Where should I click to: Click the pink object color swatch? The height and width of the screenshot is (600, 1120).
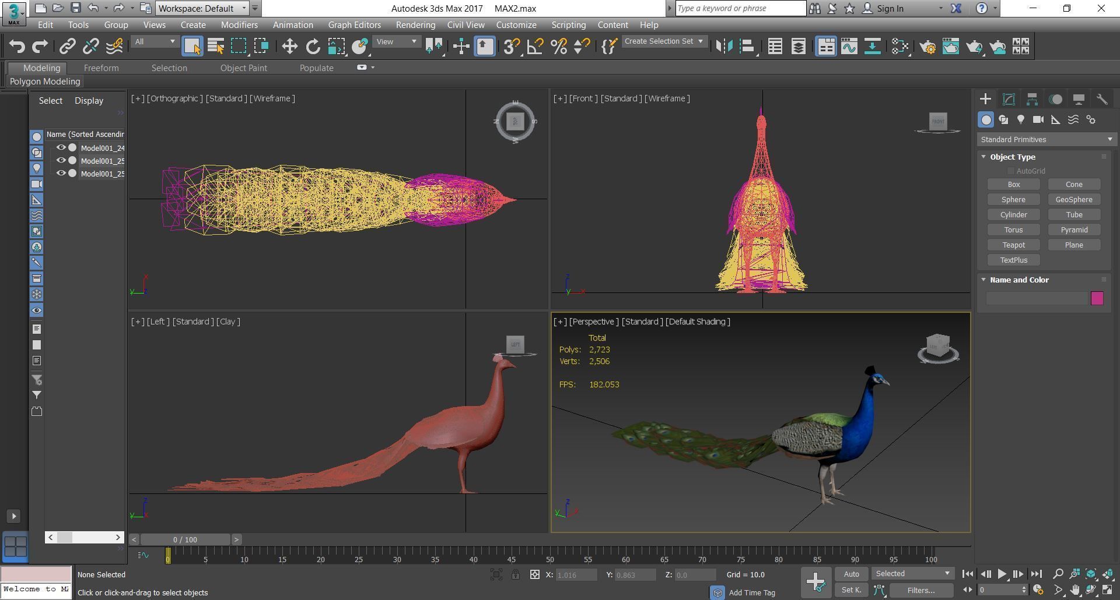[1097, 298]
